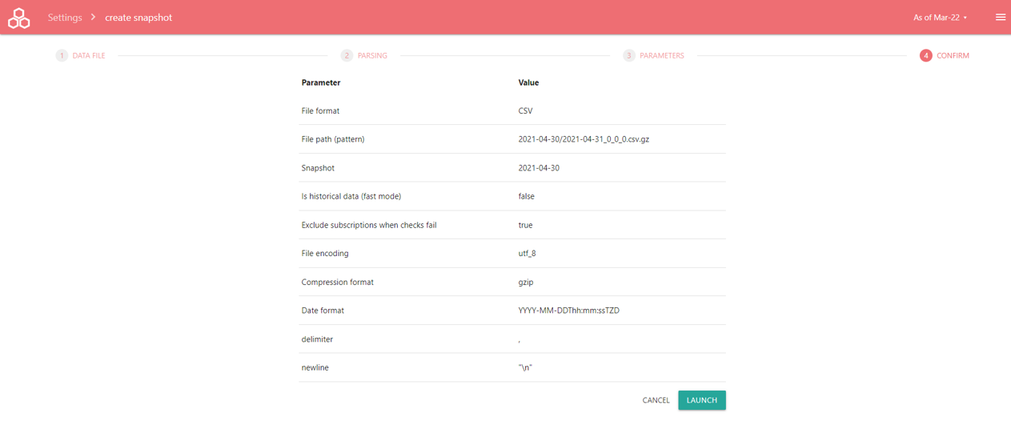The image size is (1011, 421).
Task: Open the hamburger menu icon
Action: [x=1000, y=17]
